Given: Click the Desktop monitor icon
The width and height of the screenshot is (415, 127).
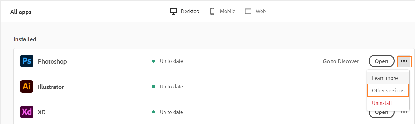Looking at the screenshot, I should (174, 11).
